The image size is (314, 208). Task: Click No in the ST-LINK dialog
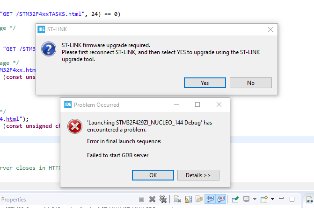pyautogui.click(x=251, y=83)
